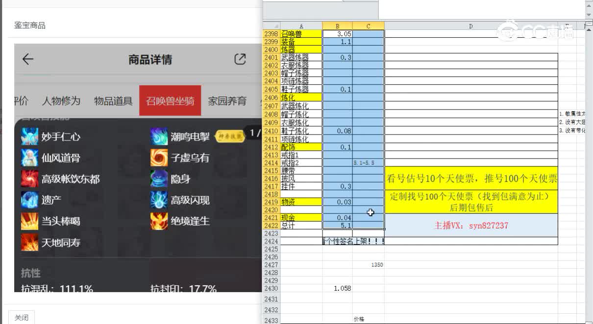593x324 pixels.
Task: Click the 神兽技能 badge
Action: pyautogui.click(x=229, y=137)
